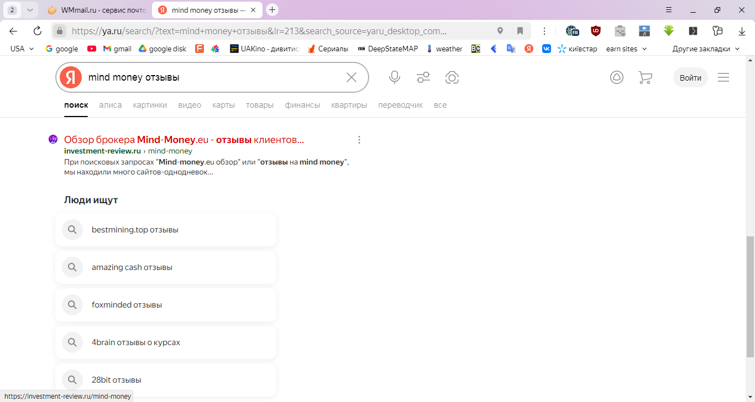This screenshot has width=755, height=402.
Task: Open the three-dot menu beside the address bar
Action: [544, 31]
